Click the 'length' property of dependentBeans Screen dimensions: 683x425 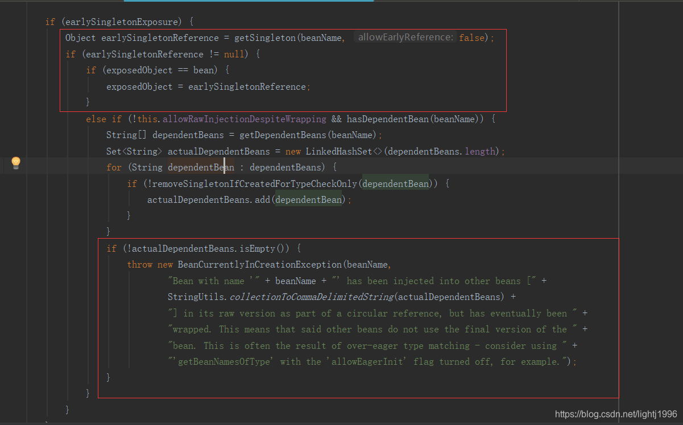[x=481, y=152]
